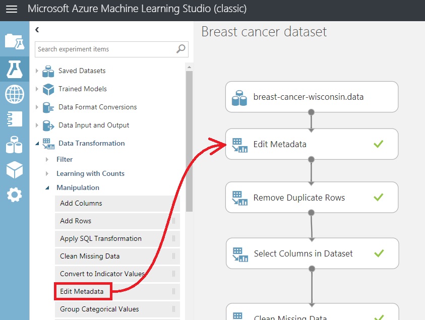Screen dimensions: 425x320
Task: Click the Select Columns in Dataset node icon
Action: [240, 254]
